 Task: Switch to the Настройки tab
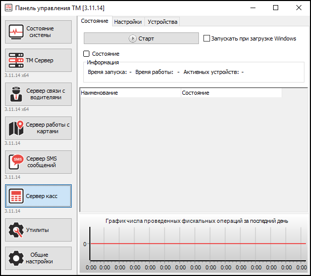click(x=128, y=22)
